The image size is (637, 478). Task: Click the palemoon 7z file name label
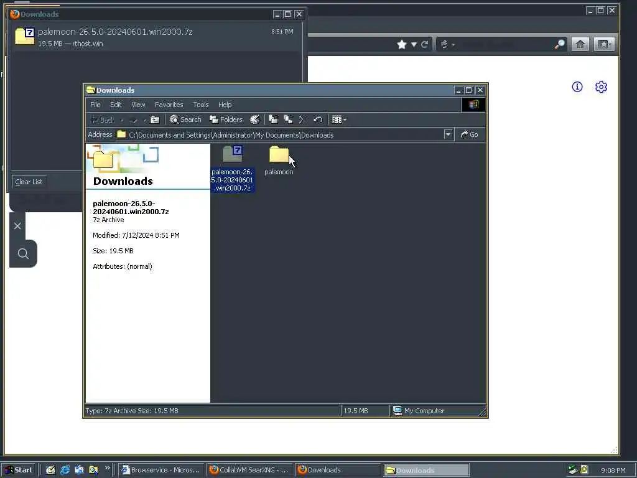[232, 180]
